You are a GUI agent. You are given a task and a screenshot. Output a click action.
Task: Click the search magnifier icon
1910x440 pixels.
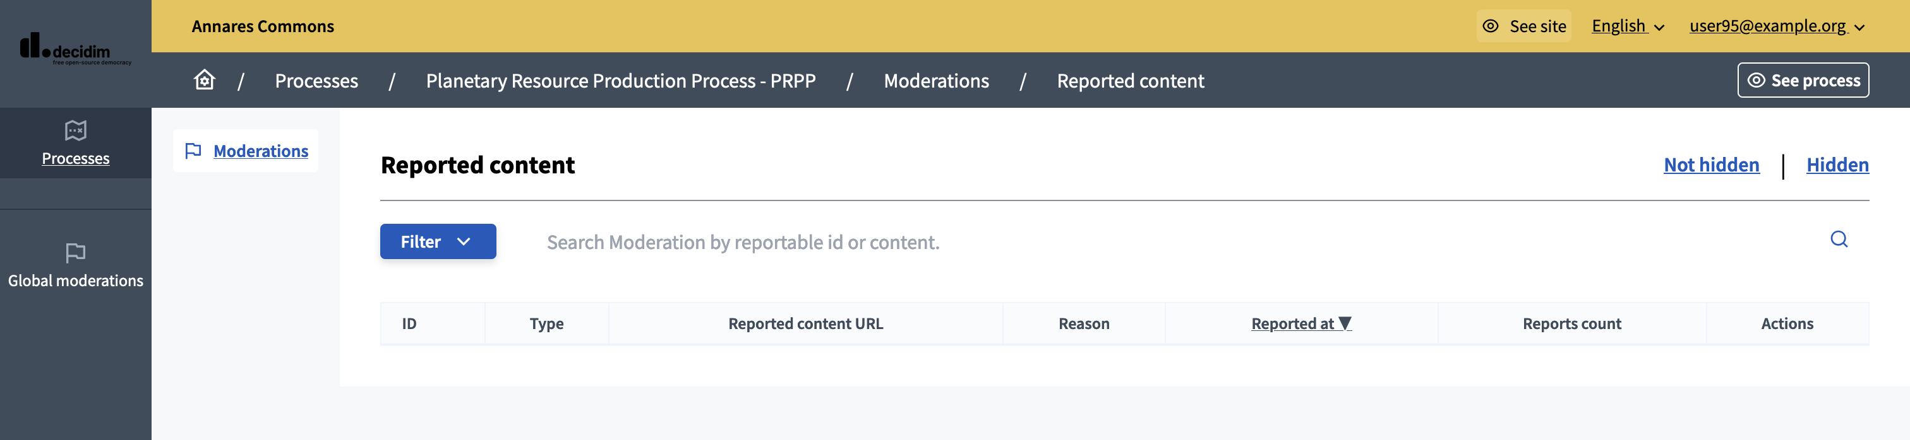(1839, 240)
